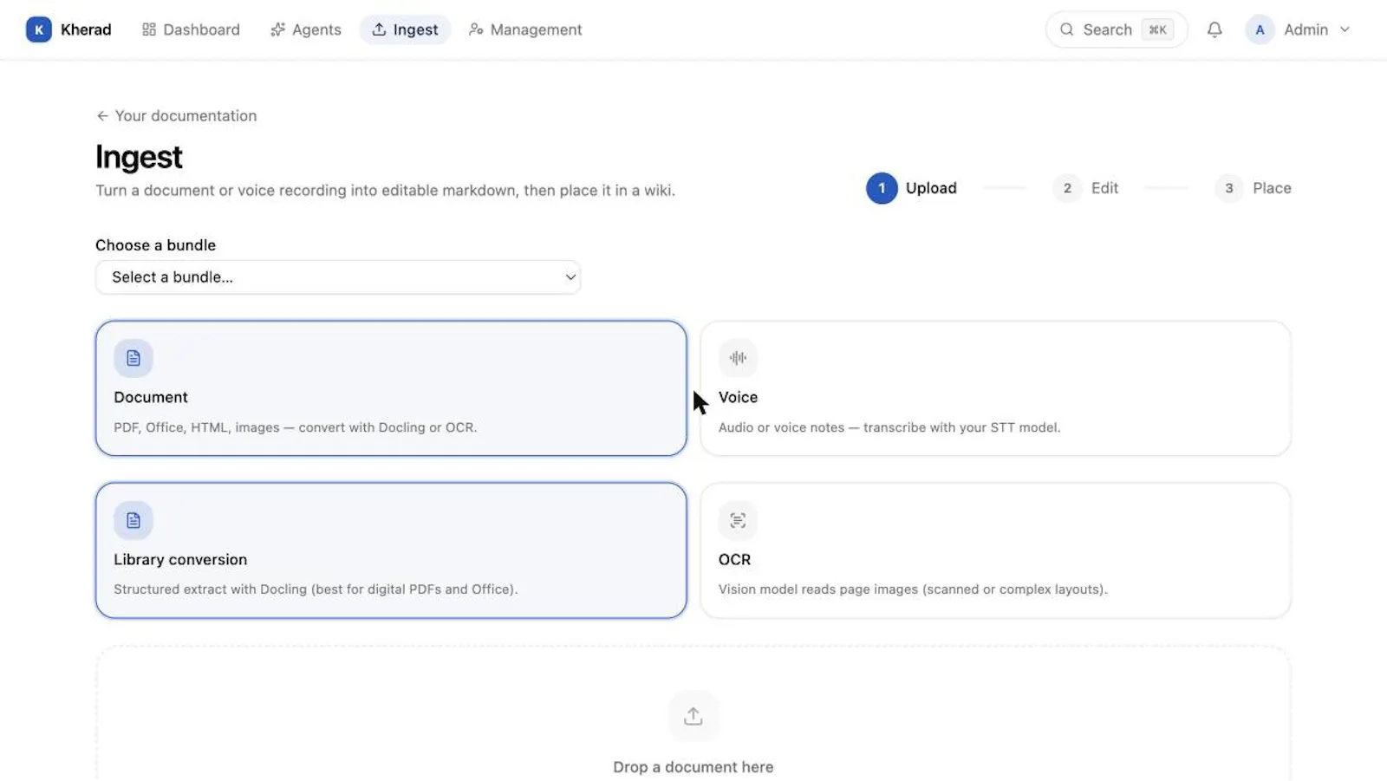
Task: Click the Choose a bundle label
Action: pos(155,245)
